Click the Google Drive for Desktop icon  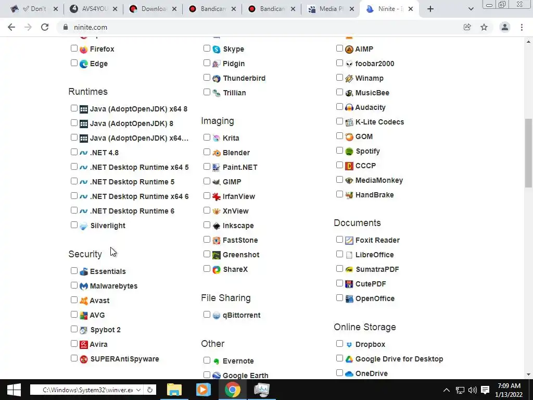click(349, 359)
